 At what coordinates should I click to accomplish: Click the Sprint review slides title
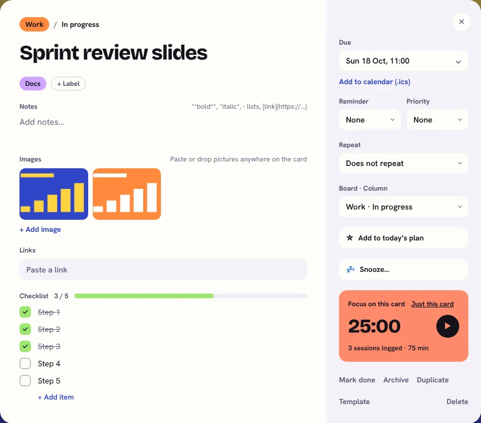point(113,53)
